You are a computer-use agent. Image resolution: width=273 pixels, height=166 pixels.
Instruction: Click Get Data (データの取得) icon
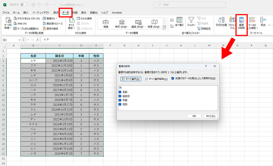[x=8, y=23]
